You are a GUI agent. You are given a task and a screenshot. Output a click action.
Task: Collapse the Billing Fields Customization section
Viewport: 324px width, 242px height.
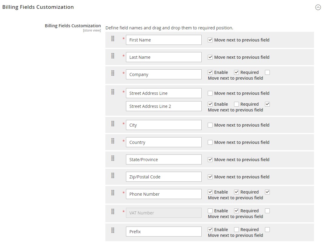318,8
